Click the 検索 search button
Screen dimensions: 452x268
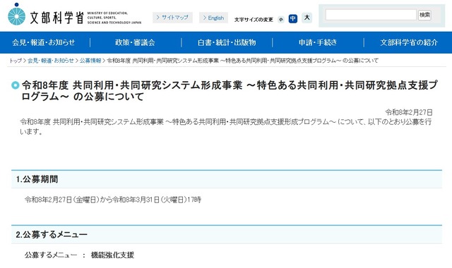(x=424, y=15)
